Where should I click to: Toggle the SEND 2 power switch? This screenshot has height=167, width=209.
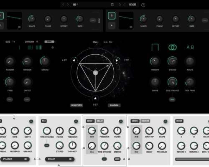166,121
